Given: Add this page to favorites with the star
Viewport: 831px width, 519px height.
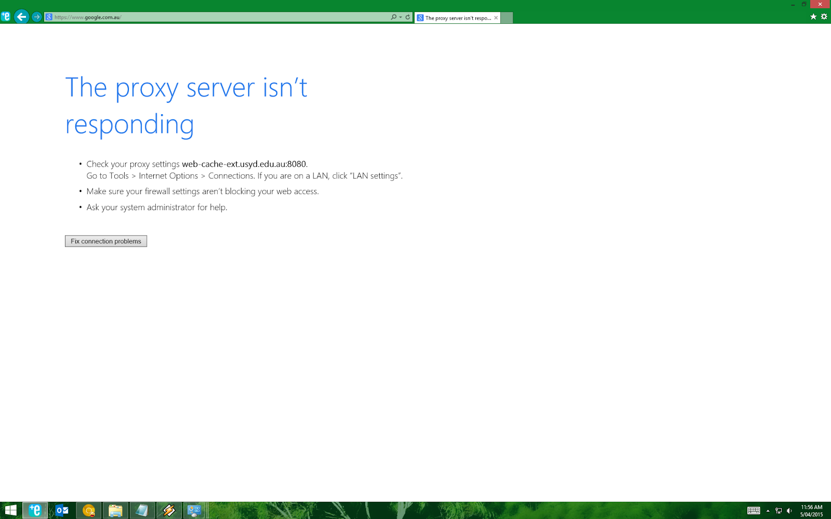Looking at the screenshot, I should [814, 17].
